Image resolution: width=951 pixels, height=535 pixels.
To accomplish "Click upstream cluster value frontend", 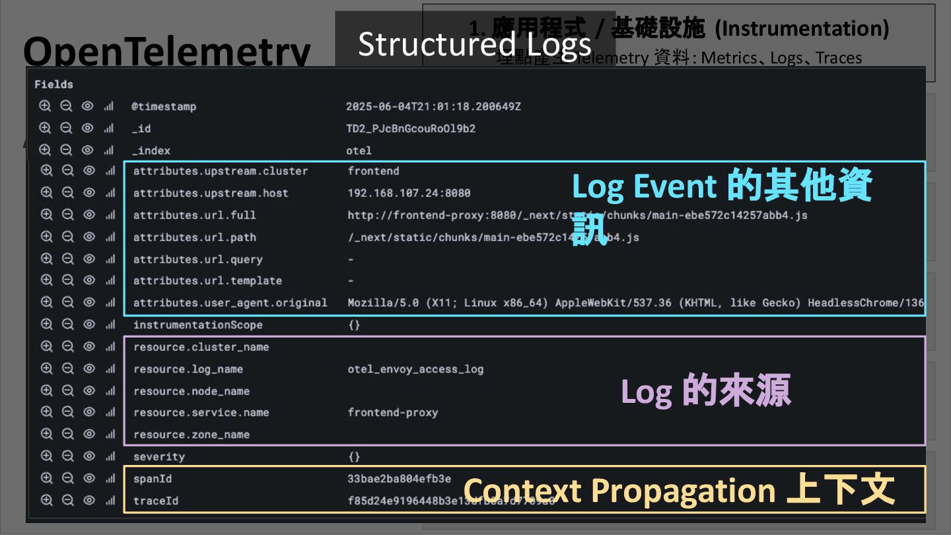I will [x=374, y=171].
